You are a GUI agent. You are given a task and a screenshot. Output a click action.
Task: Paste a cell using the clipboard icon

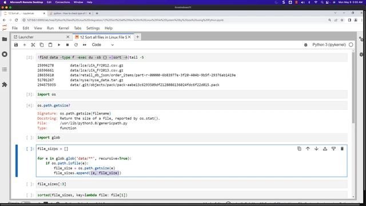click(x=50, y=45)
